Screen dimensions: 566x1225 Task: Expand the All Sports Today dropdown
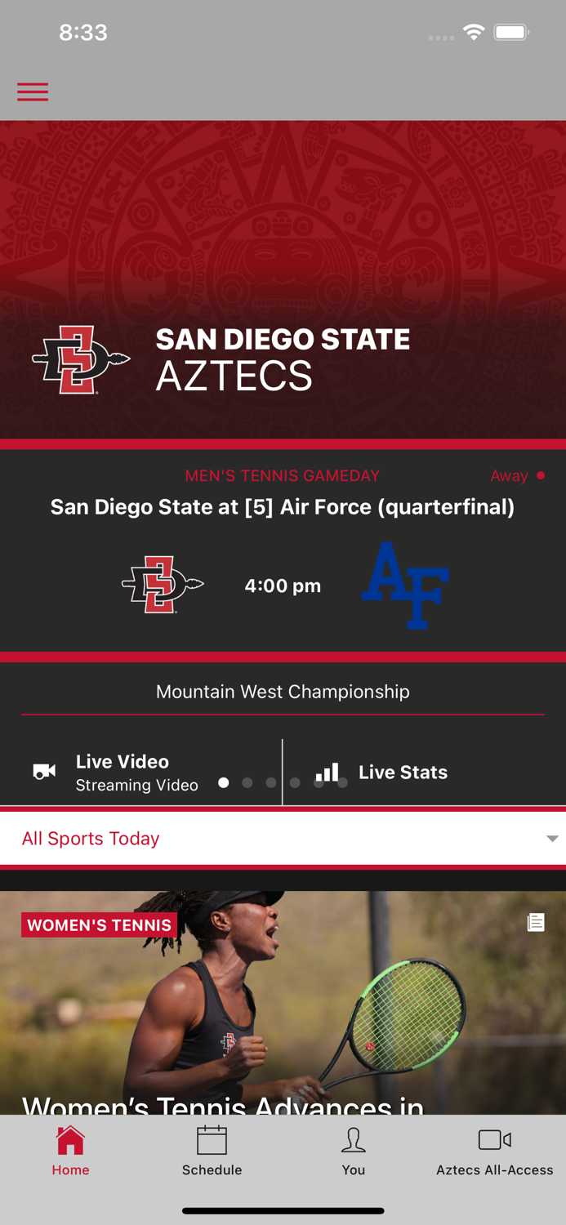coord(90,838)
